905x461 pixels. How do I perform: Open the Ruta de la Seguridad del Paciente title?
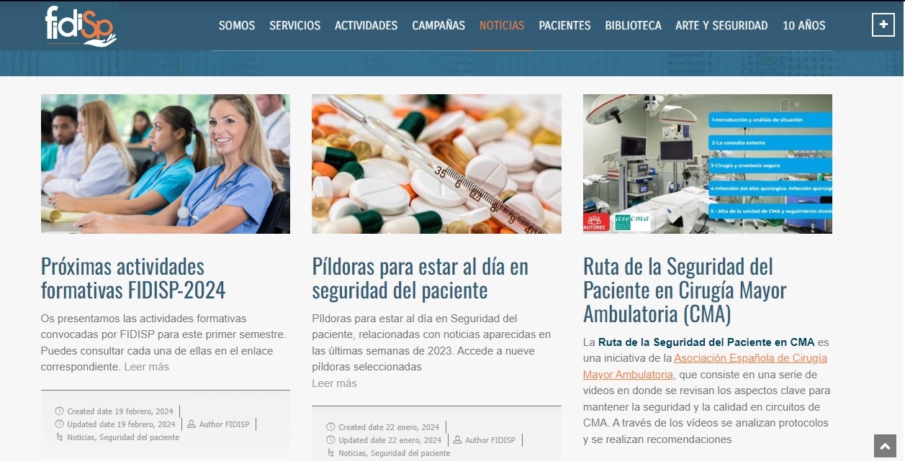[685, 291]
